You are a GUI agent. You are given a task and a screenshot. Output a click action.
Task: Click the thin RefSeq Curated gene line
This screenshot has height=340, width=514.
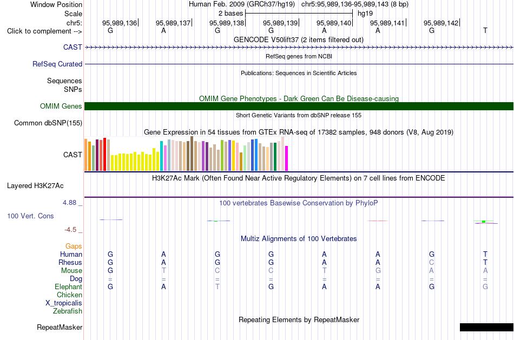coord(299,64)
